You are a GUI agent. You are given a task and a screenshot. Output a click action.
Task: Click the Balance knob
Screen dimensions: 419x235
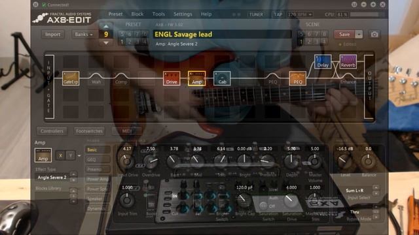tap(368, 161)
